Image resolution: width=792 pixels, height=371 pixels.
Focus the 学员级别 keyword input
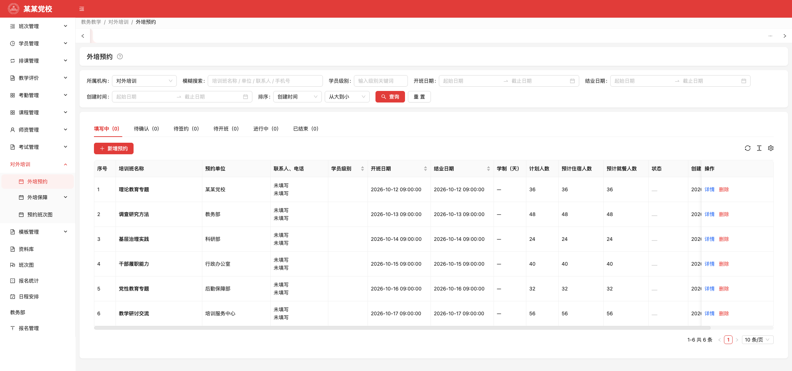[381, 81]
